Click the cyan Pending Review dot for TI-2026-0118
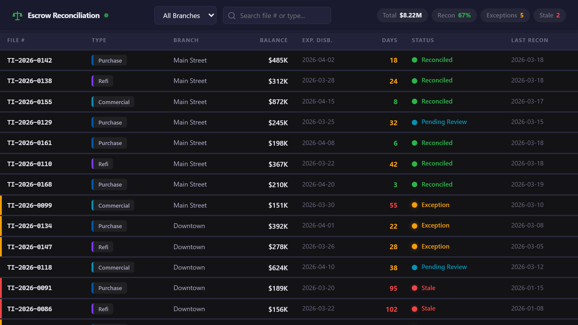 pos(415,267)
